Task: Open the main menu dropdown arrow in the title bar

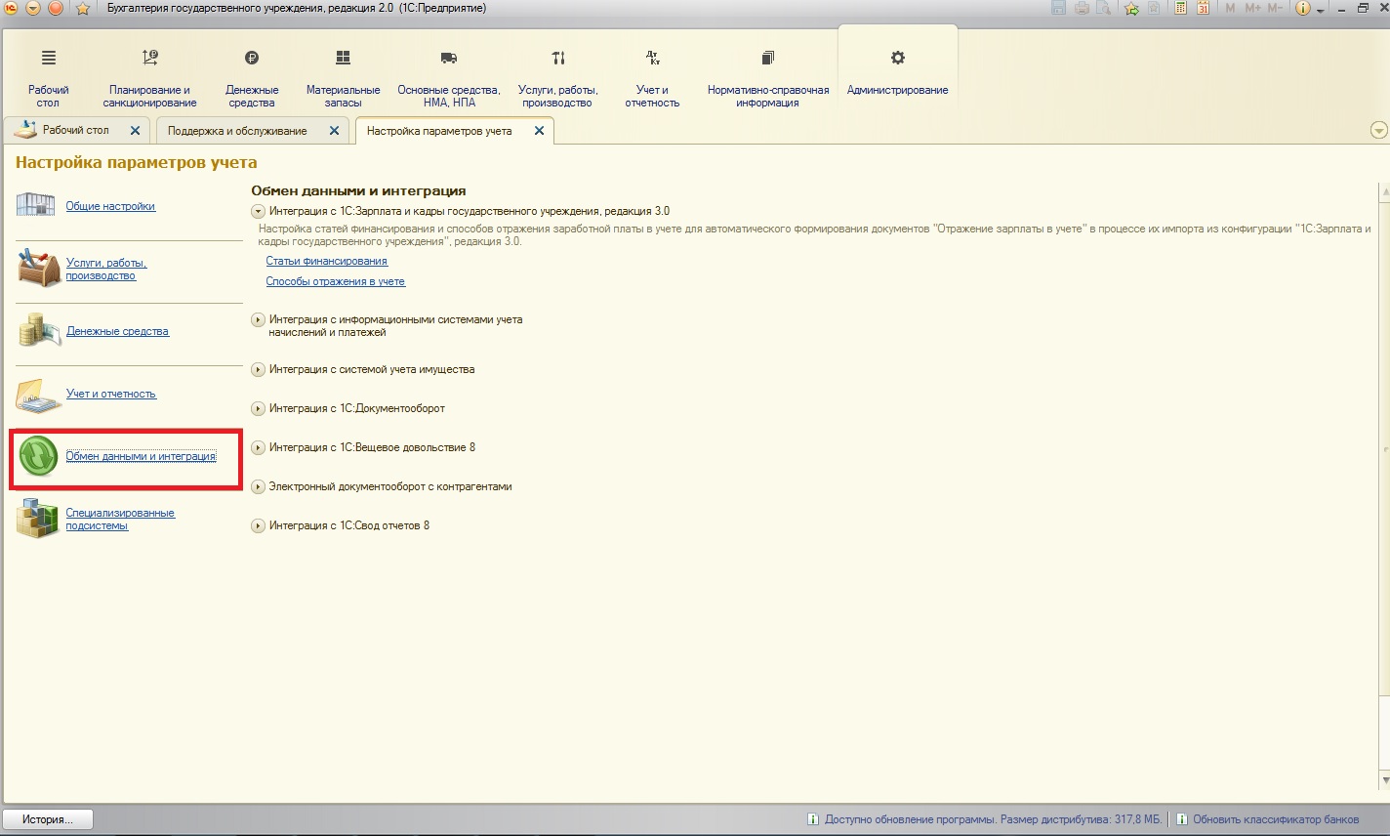Action: [x=32, y=8]
